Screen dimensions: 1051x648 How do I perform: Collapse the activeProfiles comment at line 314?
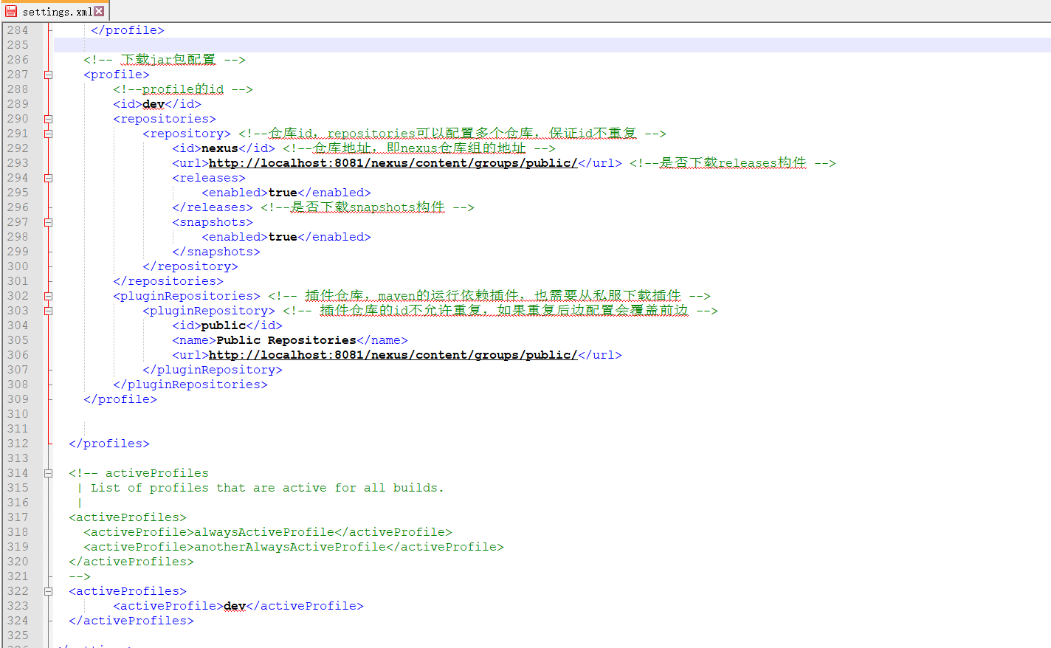(48, 473)
